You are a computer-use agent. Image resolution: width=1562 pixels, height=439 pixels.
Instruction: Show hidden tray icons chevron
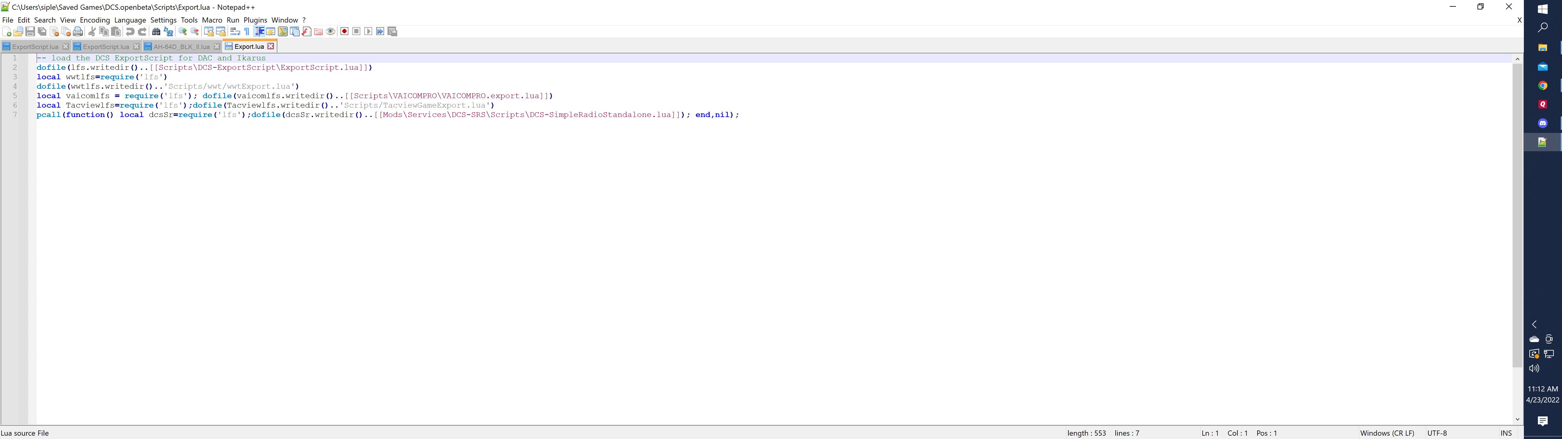[x=1535, y=324]
